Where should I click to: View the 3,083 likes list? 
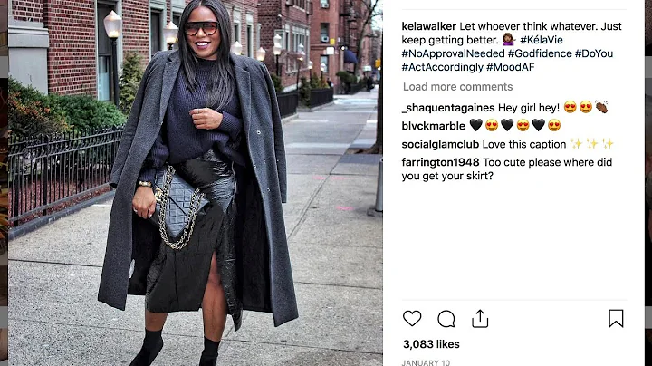click(431, 344)
